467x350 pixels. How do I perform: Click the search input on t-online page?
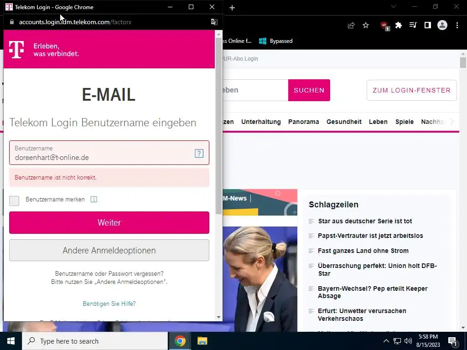pos(255,90)
